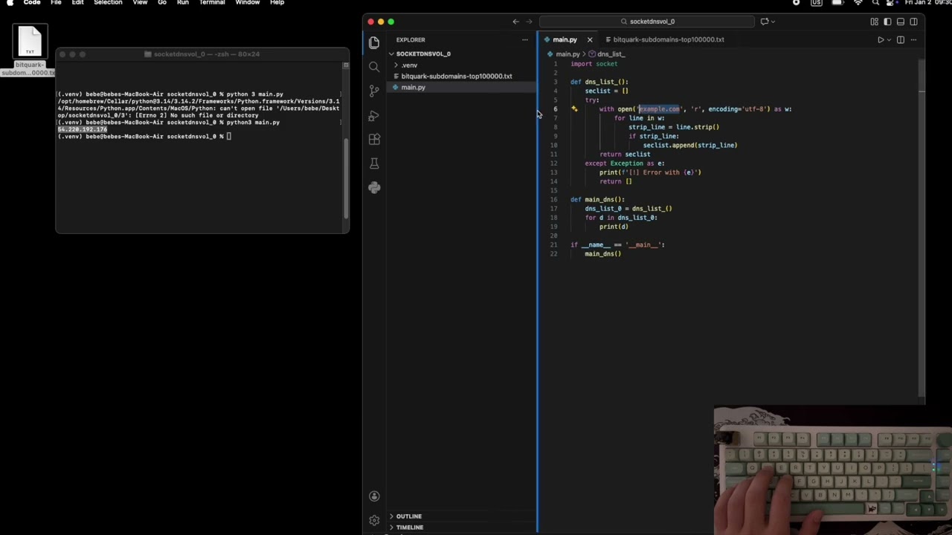
Task: Open Wi-Fi status in menu bar
Action: 858,3
